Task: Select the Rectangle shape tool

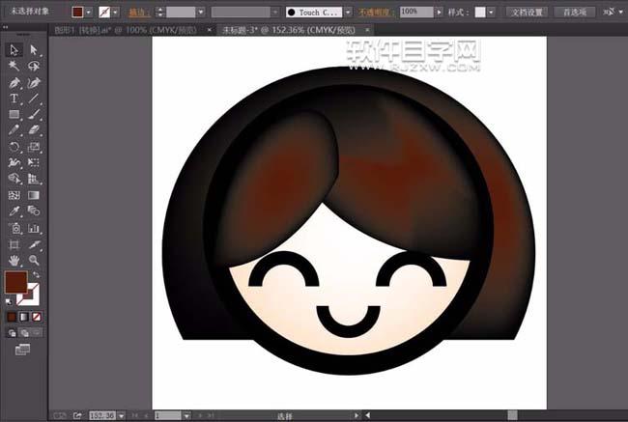Action: pos(14,114)
